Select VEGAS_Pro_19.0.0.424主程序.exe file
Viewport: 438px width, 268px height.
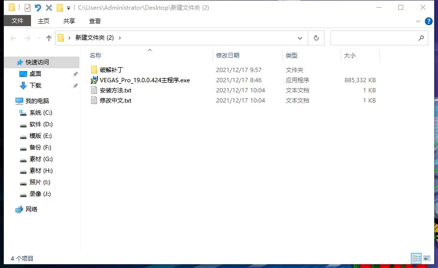[x=145, y=80]
